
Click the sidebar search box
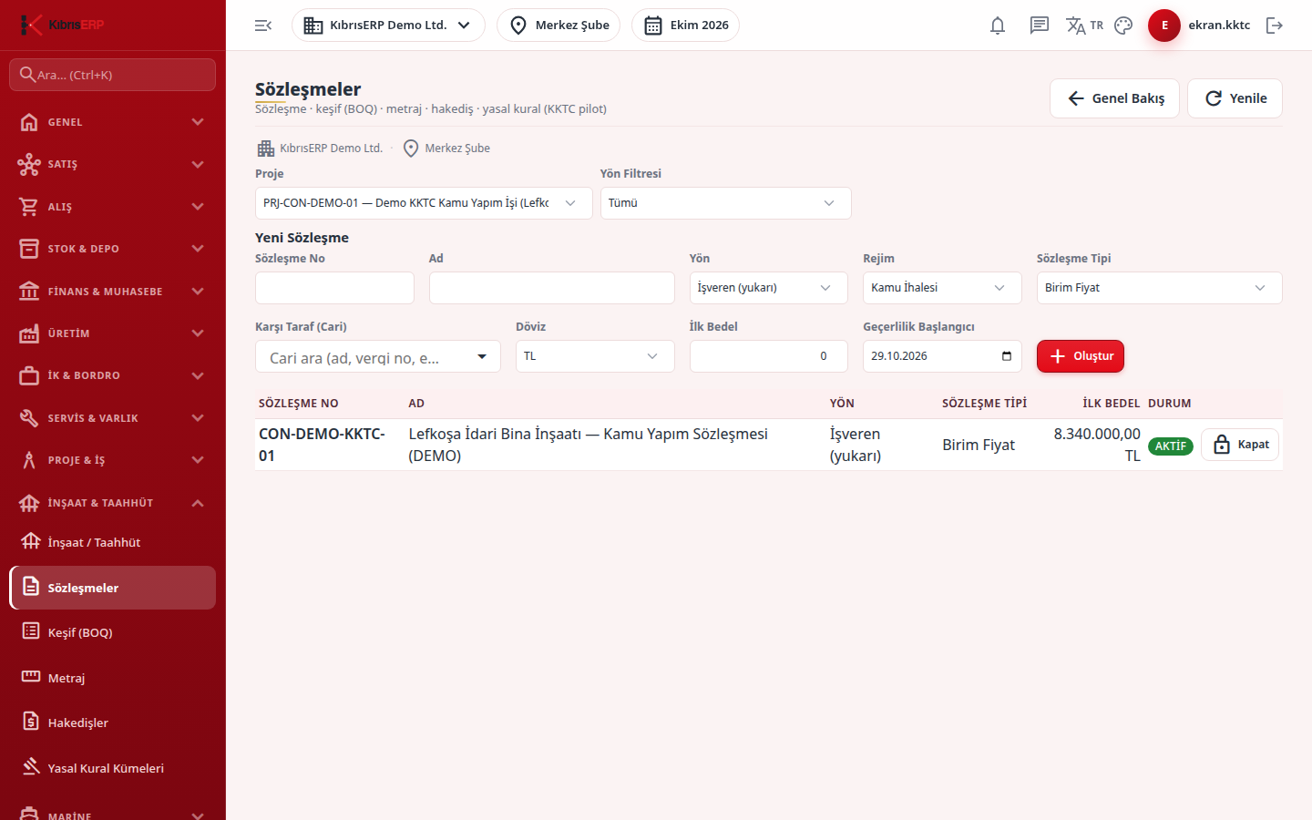click(x=113, y=75)
